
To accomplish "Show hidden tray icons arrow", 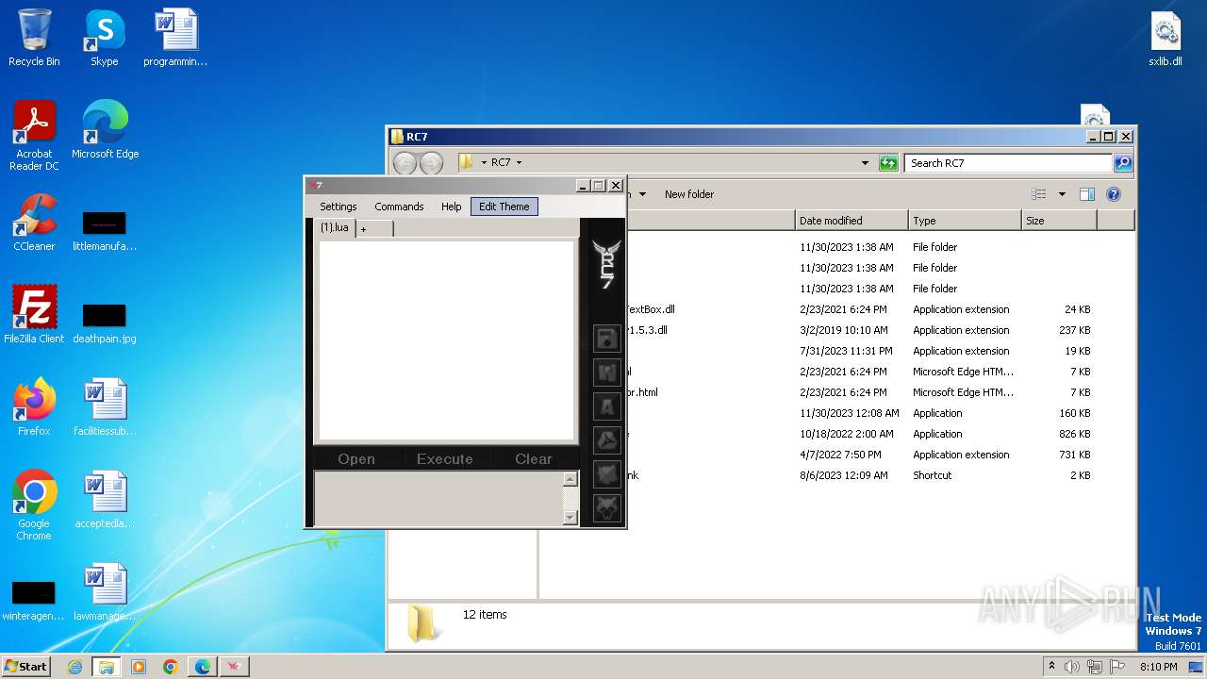I will coord(1051,667).
